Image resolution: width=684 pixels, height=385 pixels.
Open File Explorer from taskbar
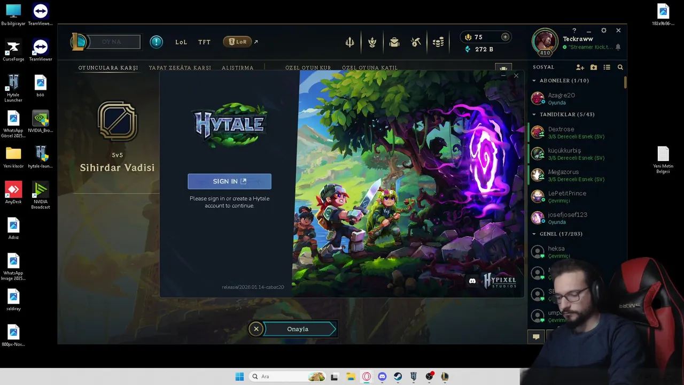point(351,376)
